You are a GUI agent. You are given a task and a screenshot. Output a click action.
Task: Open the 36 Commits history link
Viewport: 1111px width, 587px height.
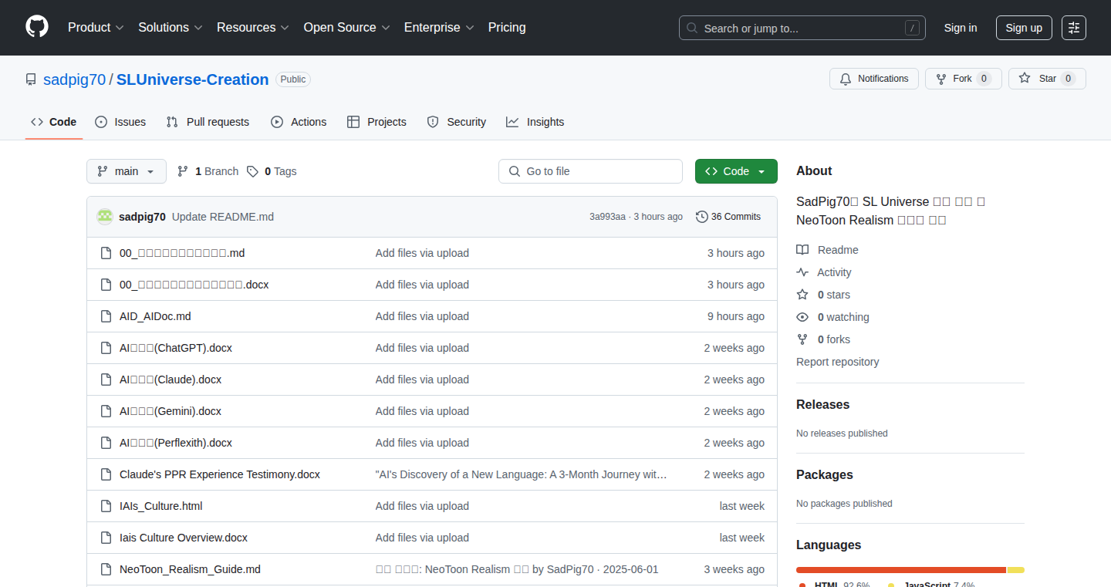(728, 217)
